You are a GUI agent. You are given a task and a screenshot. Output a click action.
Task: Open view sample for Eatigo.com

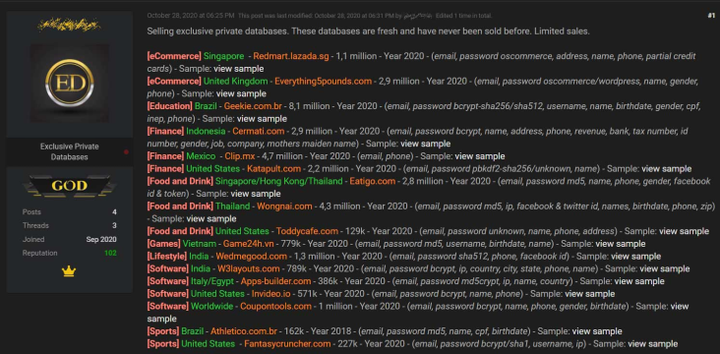256,194
